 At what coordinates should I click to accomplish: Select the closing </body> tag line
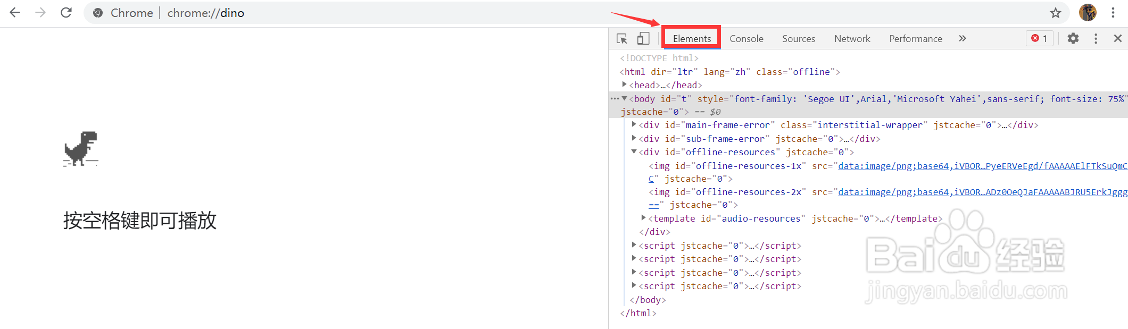[x=648, y=300]
